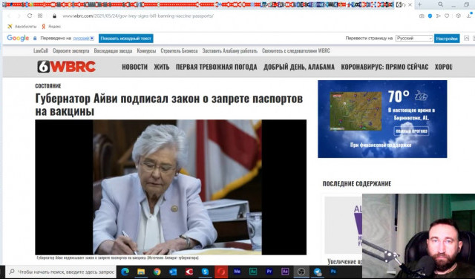Click the WBRC 6 logo
Screen dimensions: 475x279
(66, 67)
